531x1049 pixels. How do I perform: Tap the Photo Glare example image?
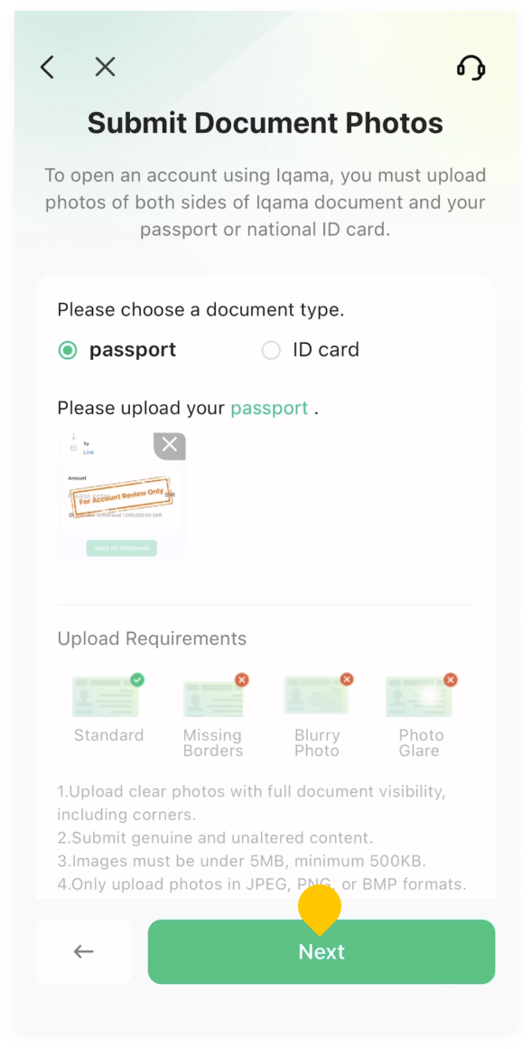[419, 696]
